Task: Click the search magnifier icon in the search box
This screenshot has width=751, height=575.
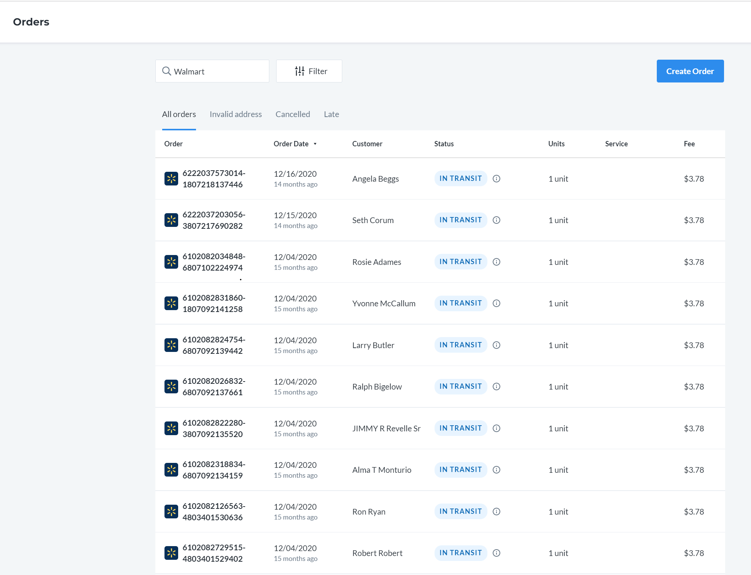Action: point(166,71)
